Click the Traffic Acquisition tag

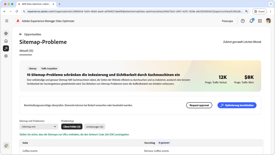pyautogui.click(x=49, y=69)
